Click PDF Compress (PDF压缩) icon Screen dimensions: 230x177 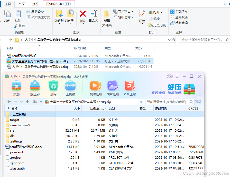click(x=130, y=86)
